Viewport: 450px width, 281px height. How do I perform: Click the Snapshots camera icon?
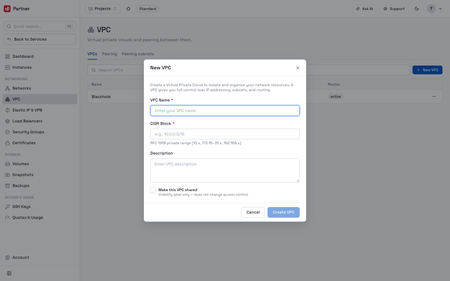tap(7, 175)
